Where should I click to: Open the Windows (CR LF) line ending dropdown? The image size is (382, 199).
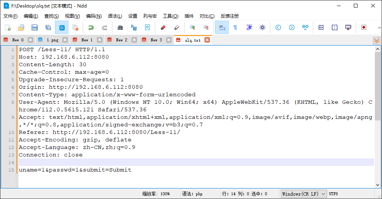304,194
